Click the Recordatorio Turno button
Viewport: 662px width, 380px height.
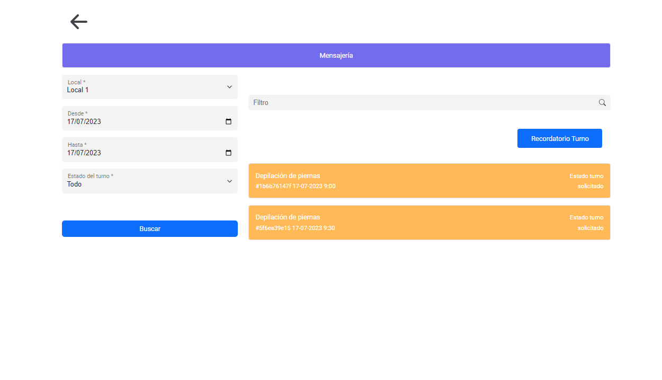(559, 138)
